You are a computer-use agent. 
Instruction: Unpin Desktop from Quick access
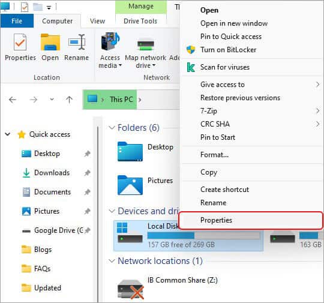(x=87, y=154)
